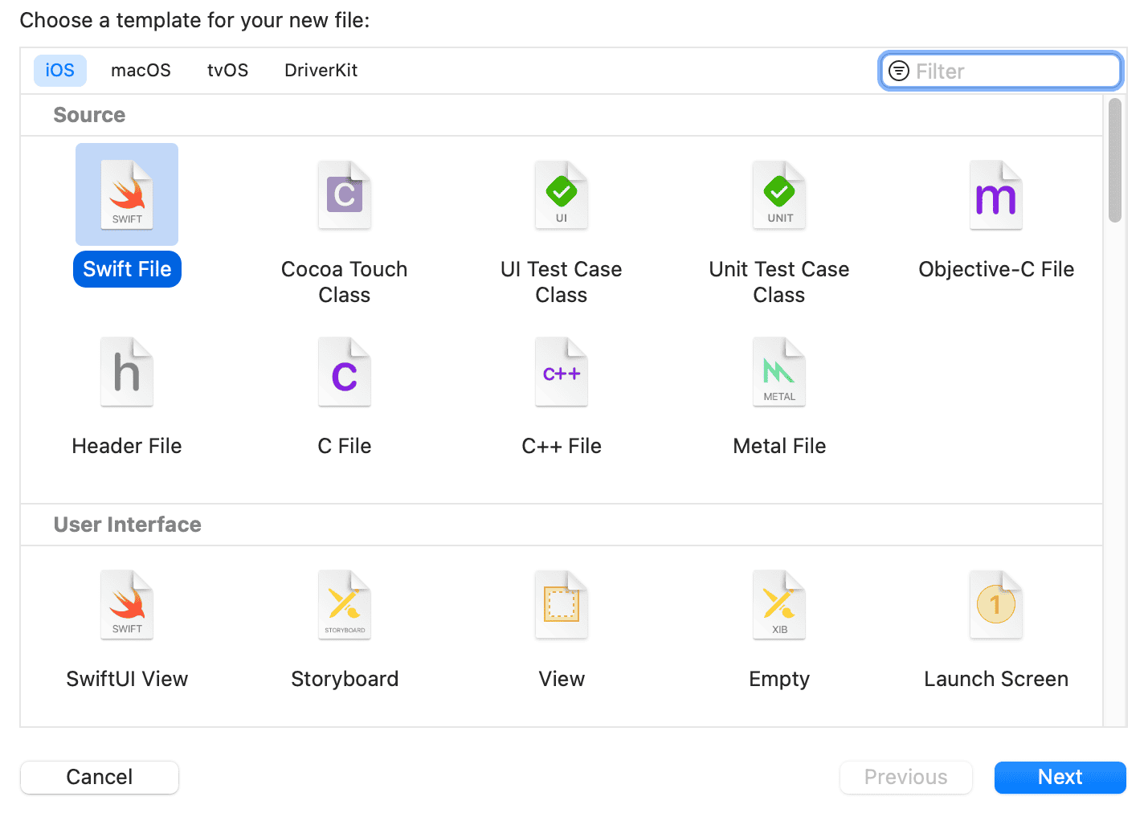
Task: Select the Metal File icon
Action: 779,371
